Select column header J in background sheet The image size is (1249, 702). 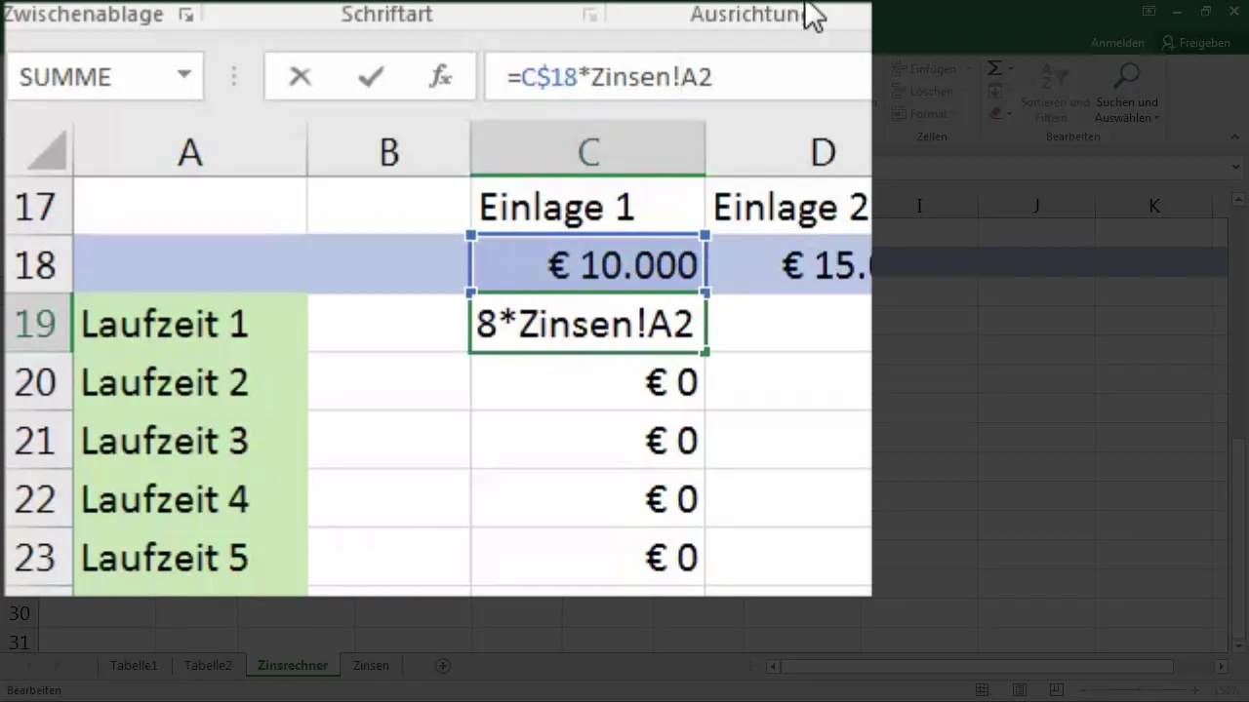[x=1036, y=206]
